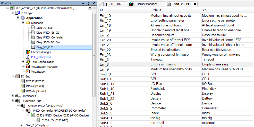The width and height of the screenshot is (254, 127).
Task: Click the CI501_IO device icon
Action: point(38,120)
